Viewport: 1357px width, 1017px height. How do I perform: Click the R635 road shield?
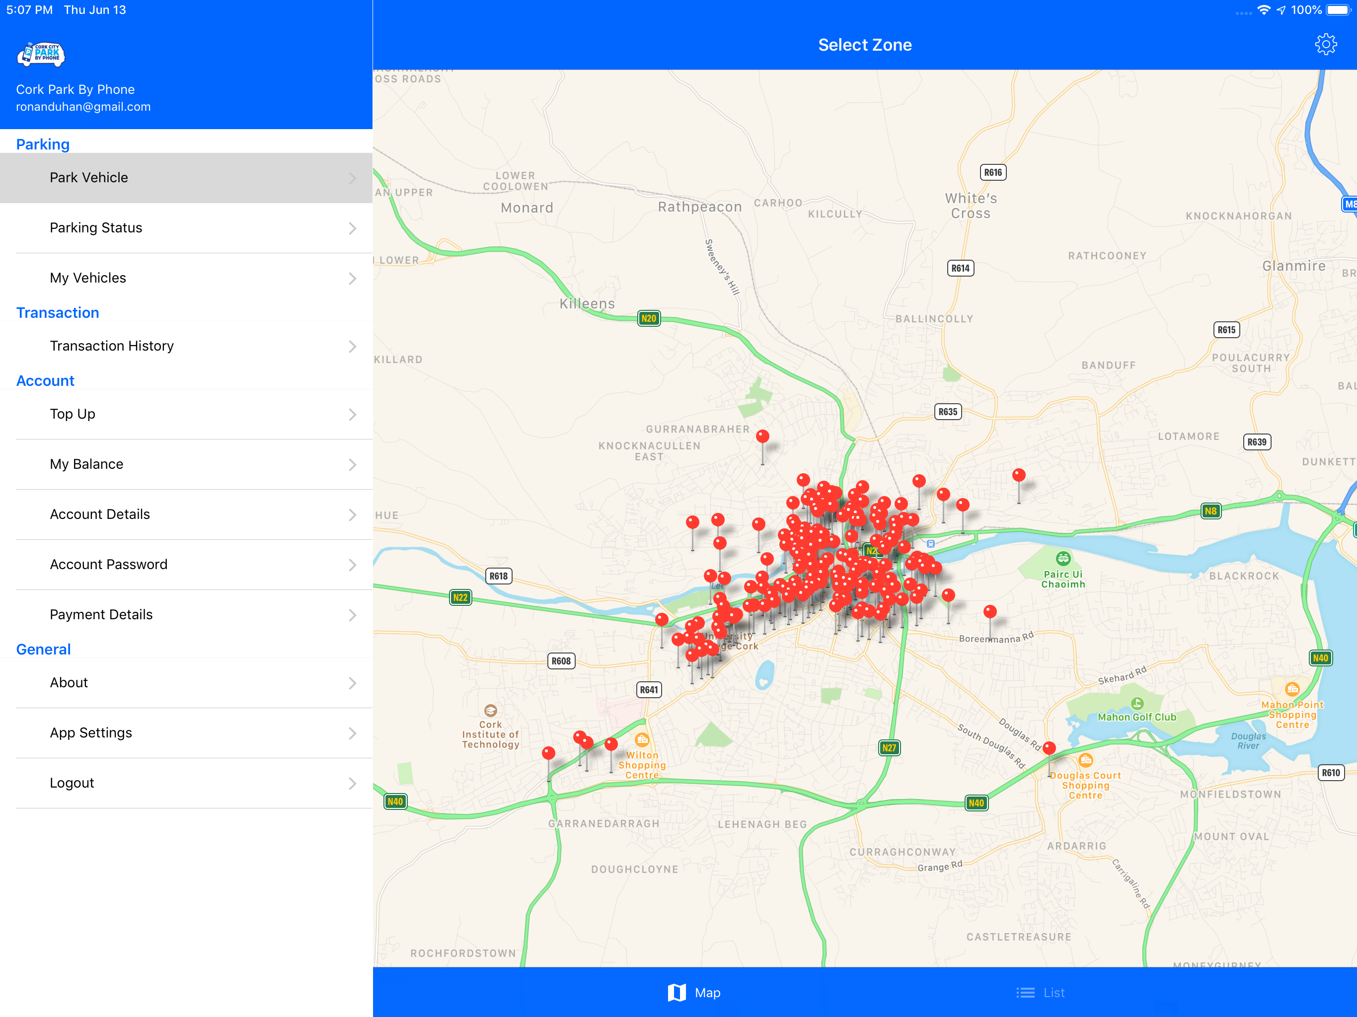tap(947, 412)
